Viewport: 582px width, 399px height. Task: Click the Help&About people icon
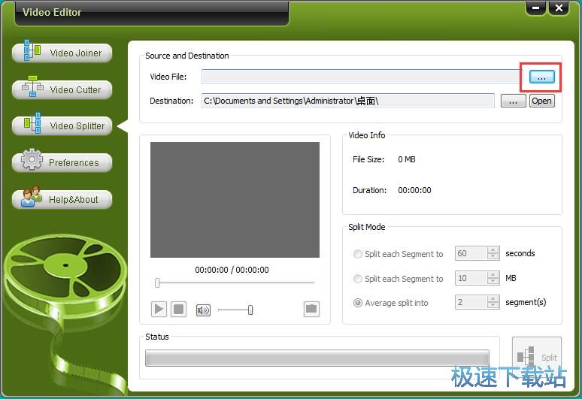(32, 196)
